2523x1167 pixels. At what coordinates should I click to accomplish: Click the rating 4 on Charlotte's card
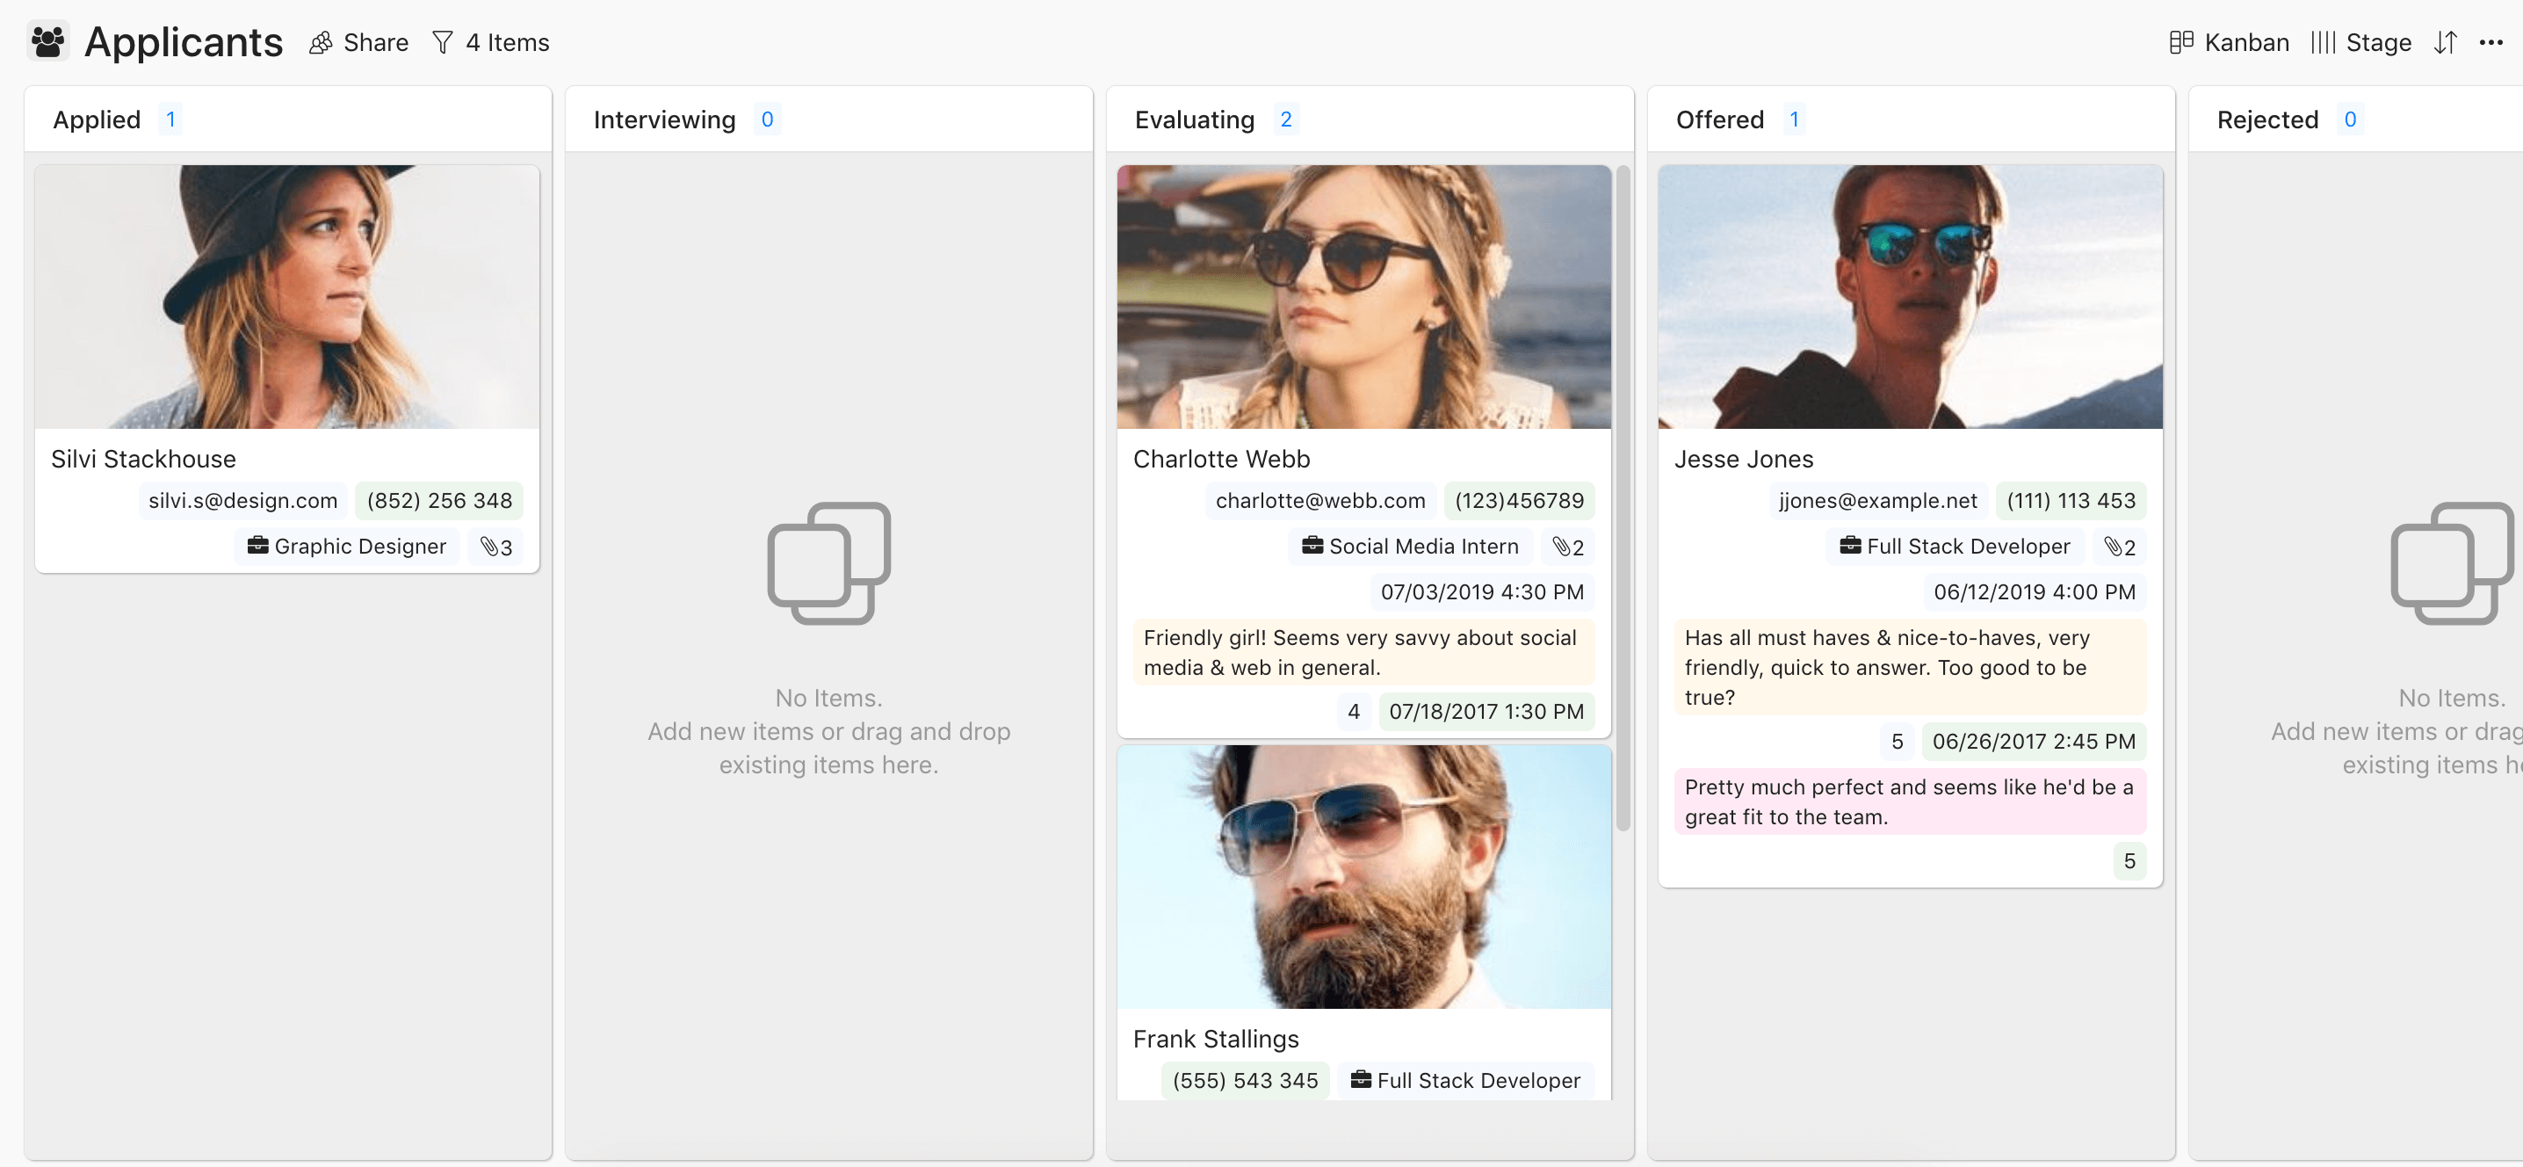(1354, 712)
